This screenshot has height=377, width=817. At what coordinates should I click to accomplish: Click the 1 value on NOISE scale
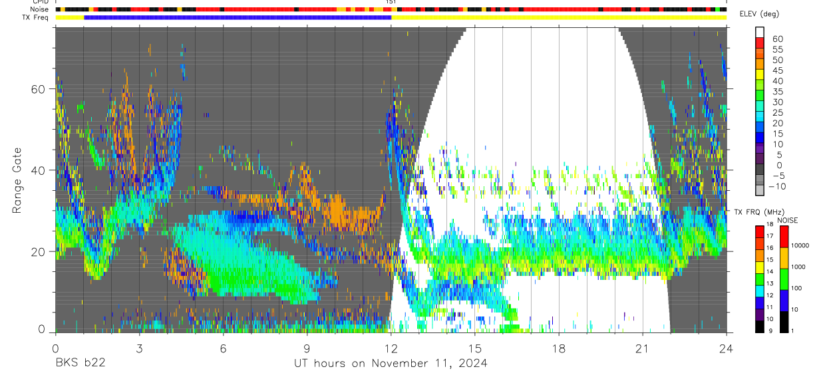tap(791, 331)
